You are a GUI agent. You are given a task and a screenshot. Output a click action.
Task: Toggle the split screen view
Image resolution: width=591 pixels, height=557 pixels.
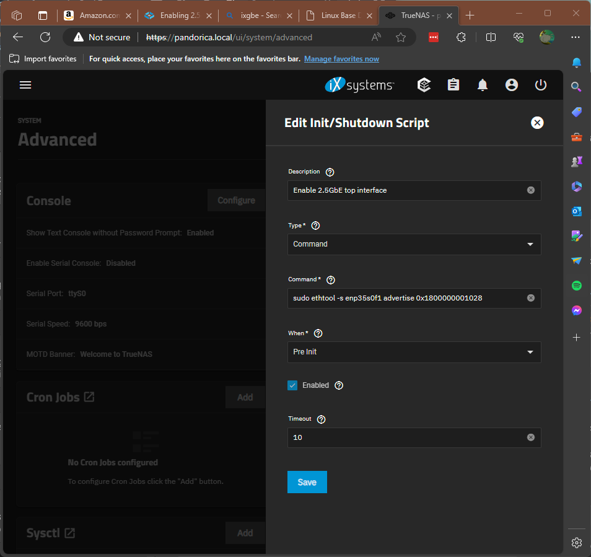[x=491, y=37]
